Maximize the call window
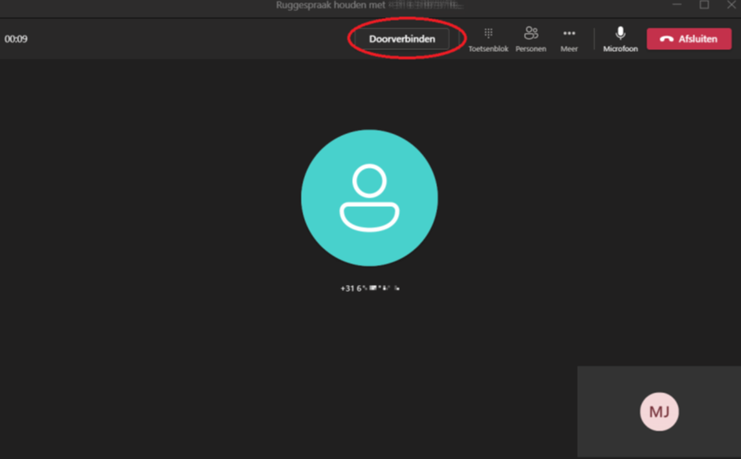 click(704, 5)
